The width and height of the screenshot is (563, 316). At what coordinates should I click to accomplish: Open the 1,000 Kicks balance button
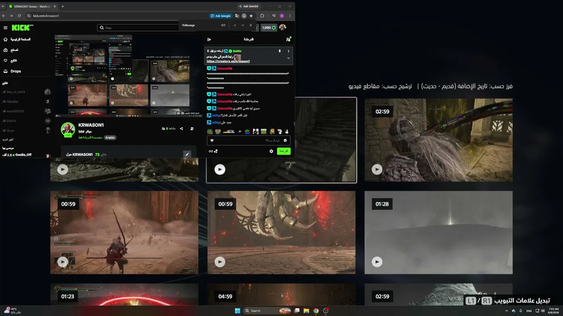tap(269, 28)
